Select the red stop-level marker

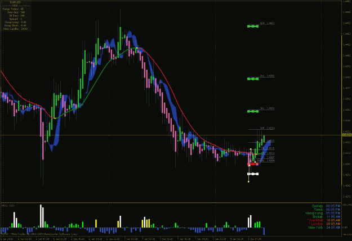click(253, 164)
